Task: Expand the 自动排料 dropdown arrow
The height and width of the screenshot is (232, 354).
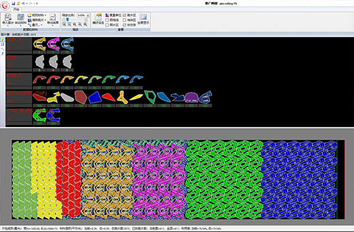Action: pyautogui.click(x=21, y=26)
